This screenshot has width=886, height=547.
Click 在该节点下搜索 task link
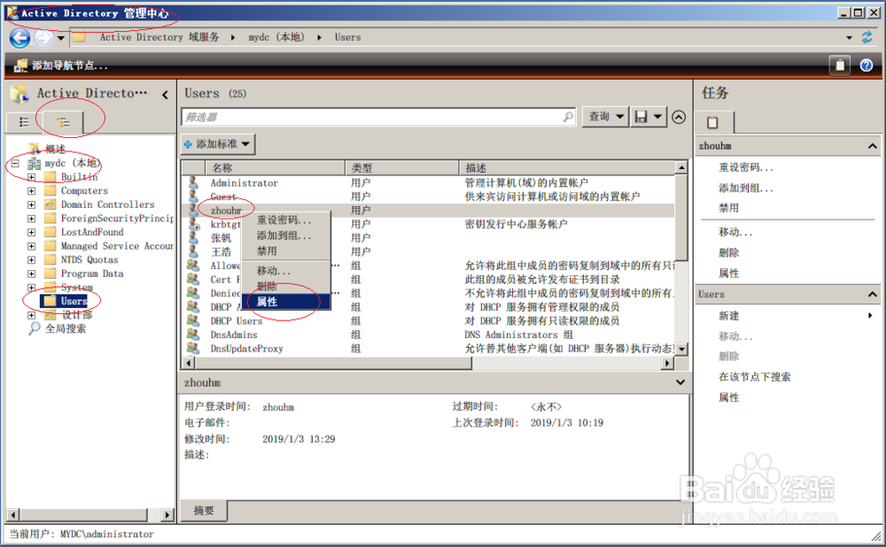pos(754,376)
